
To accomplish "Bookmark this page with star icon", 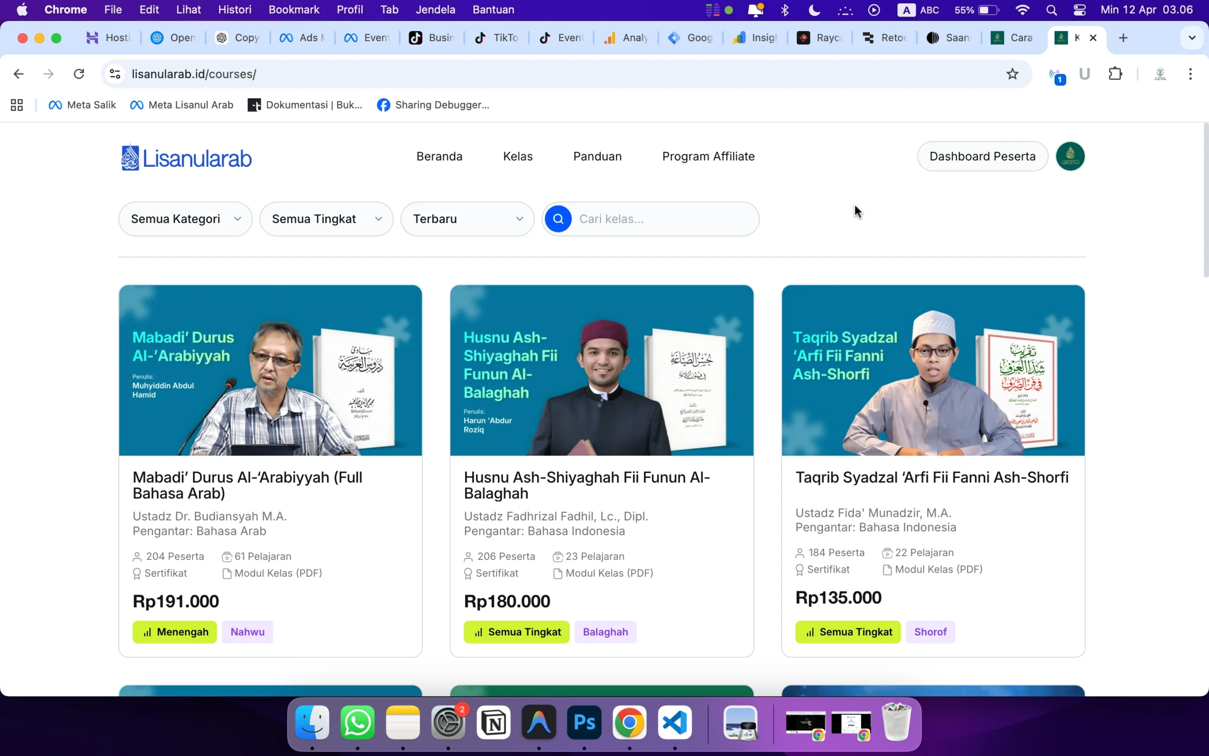I will 1012,74.
